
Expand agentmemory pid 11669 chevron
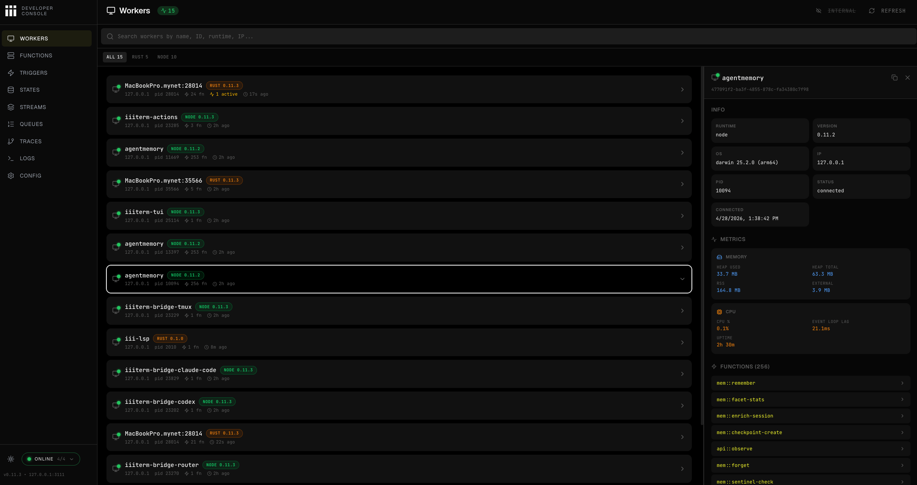(x=682, y=153)
